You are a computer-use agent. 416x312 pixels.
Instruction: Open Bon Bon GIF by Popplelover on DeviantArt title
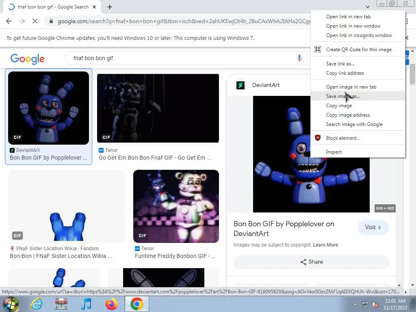284,229
